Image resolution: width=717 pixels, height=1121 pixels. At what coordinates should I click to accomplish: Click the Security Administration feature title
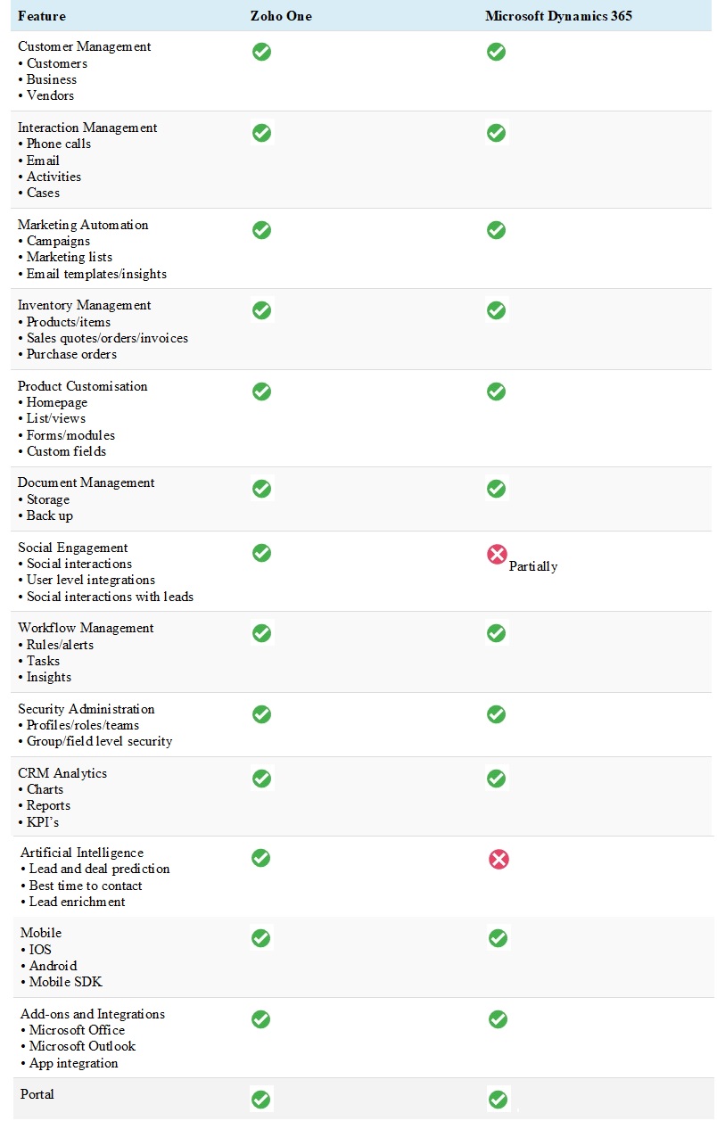[x=87, y=709]
